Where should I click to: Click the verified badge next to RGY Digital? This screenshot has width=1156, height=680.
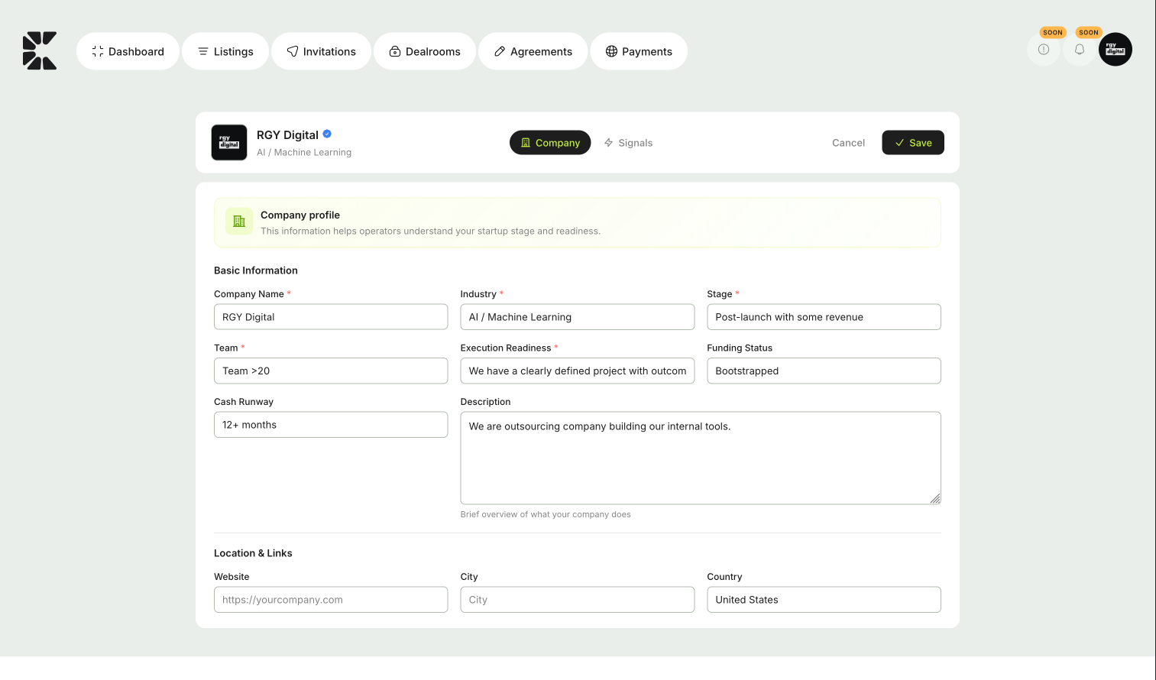[326, 133]
